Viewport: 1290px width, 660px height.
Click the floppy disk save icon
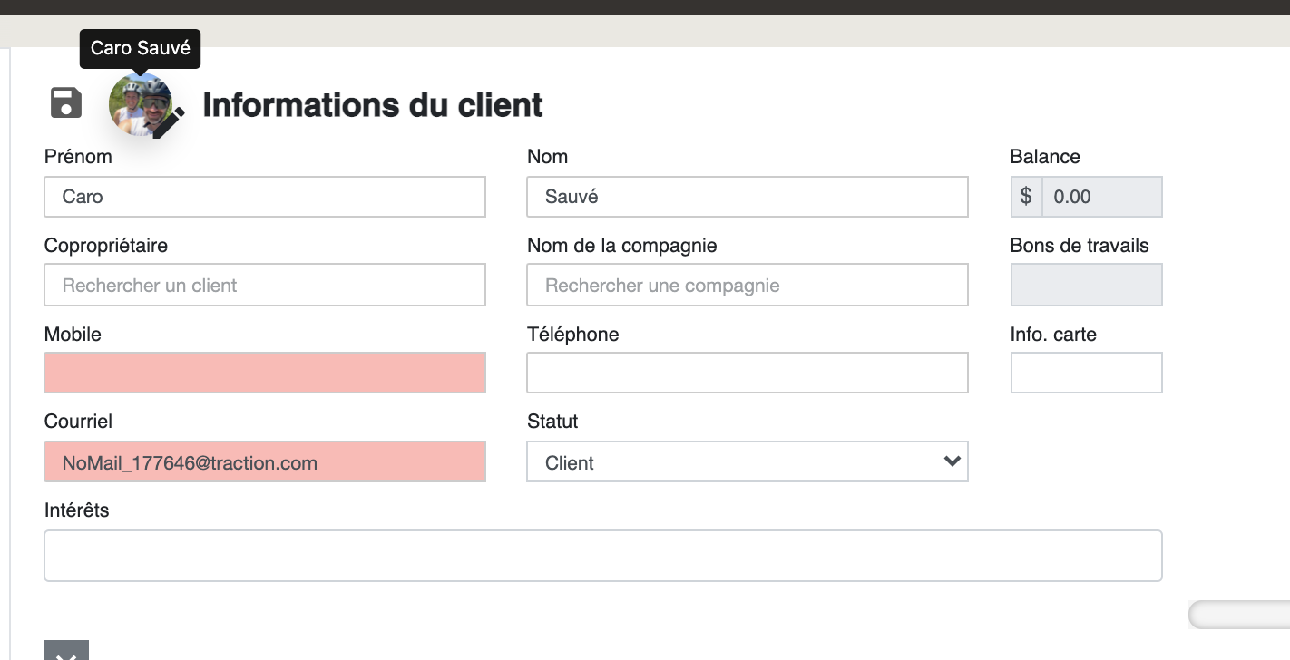[66, 103]
